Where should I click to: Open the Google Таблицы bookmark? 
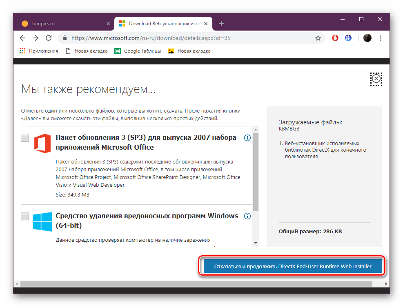click(x=138, y=51)
